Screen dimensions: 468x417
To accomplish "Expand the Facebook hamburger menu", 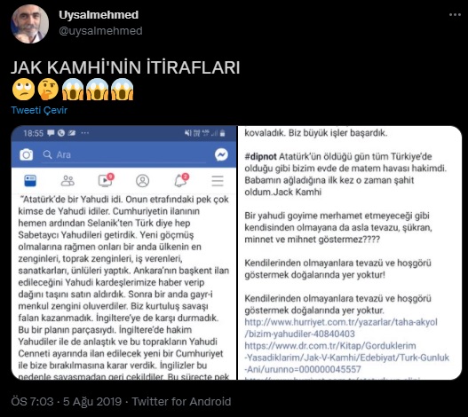I will pos(218,181).
